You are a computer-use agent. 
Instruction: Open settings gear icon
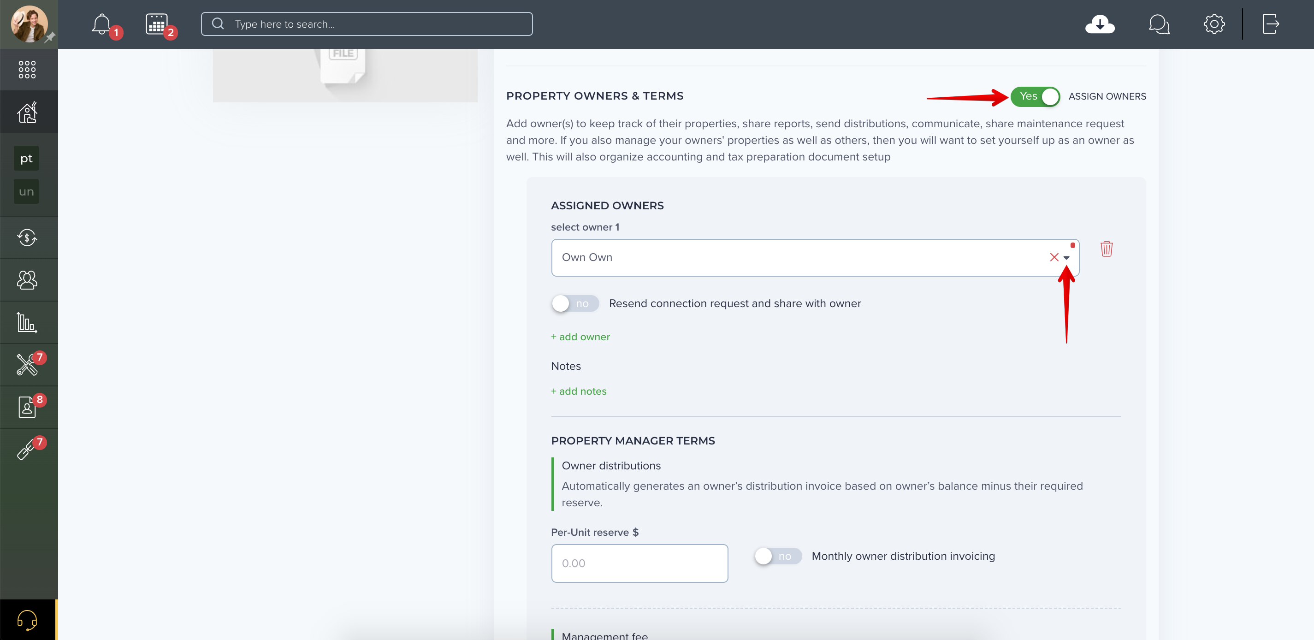coord(1214,24)
